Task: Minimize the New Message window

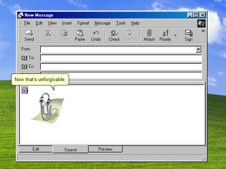Action: tap(190, 15)
